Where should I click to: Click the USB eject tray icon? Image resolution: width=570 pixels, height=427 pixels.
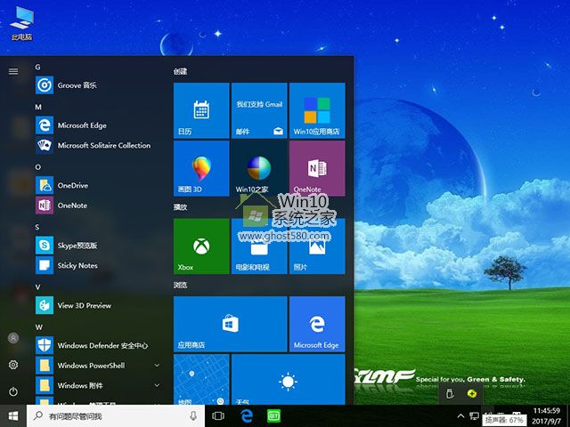(x=450, y=393)
